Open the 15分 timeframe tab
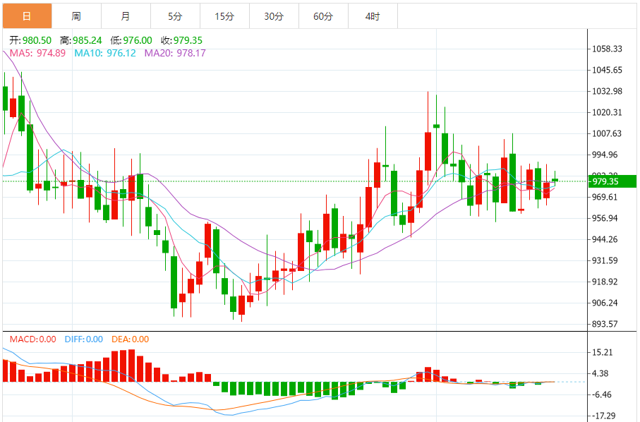Screen dimensions: 640x422 click(x=224, y=16)
